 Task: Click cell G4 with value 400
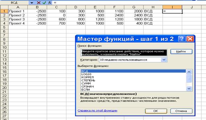pos(134,23)
